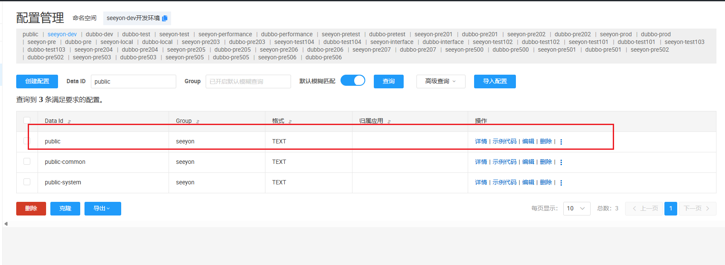
Task: Open more actions for public-common row
Action: pos(561,162)
